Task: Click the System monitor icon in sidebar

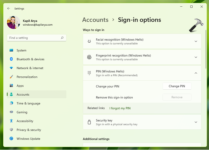Action: [x=12, y=50]
